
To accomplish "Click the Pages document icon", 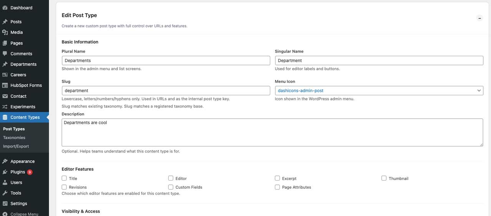I will pos(5,43).
